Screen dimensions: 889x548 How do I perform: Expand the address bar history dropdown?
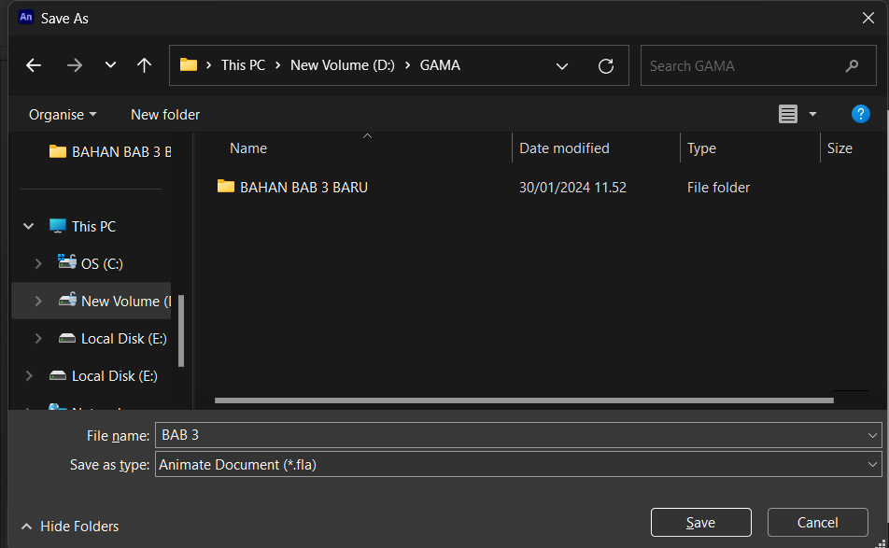tap(562, 66)
